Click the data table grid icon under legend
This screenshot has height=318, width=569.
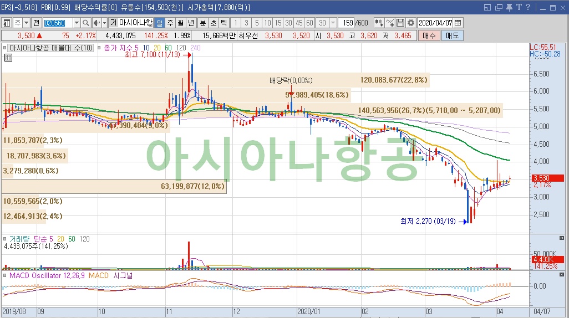click(8, 57)
